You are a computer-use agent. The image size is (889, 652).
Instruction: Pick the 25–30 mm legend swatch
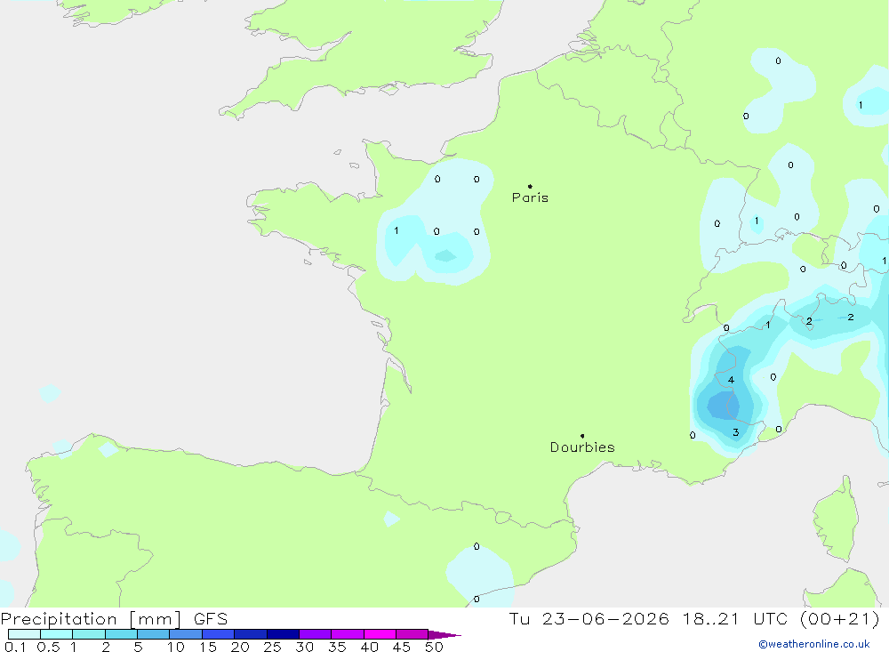point(283,634)
